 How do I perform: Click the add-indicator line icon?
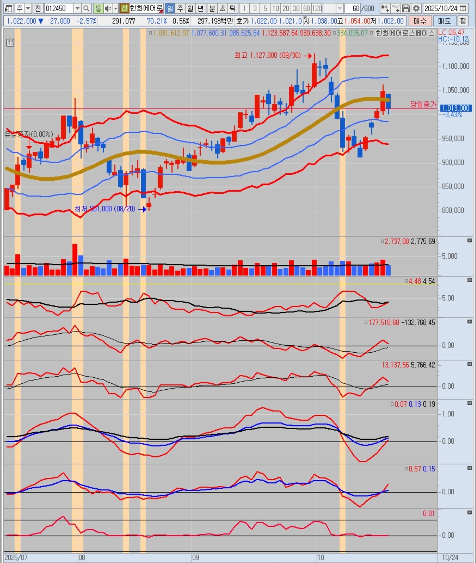click(x=396, y=8)
